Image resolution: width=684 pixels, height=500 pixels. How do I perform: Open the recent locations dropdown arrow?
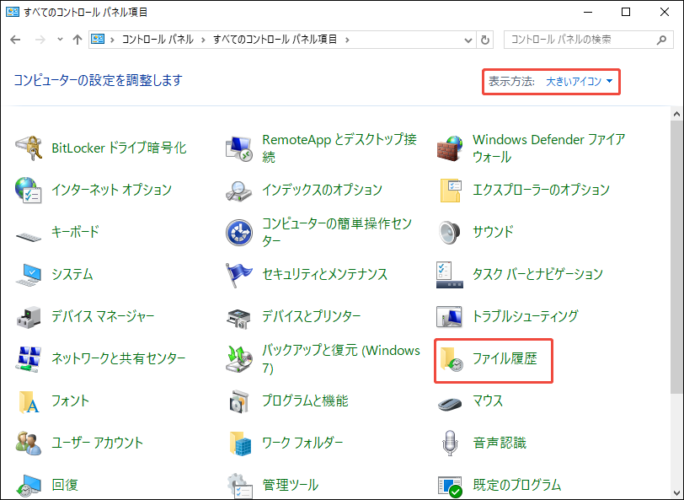[60, 40]
